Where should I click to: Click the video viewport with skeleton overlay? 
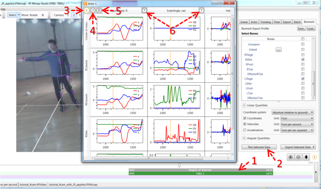49,85
